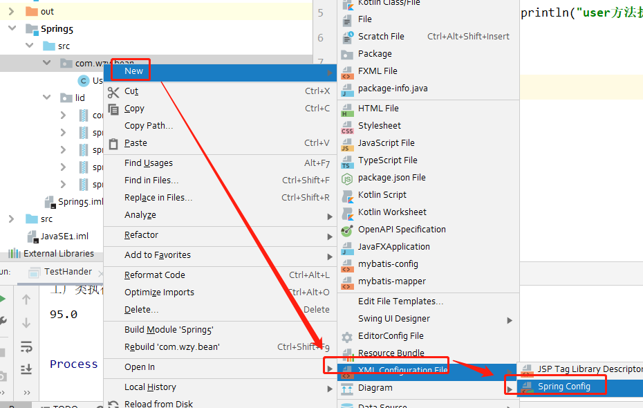The width and height of the screenshot is (643, 408).
Task: Click the Kotlin Script icon
Action: point(347,196)
